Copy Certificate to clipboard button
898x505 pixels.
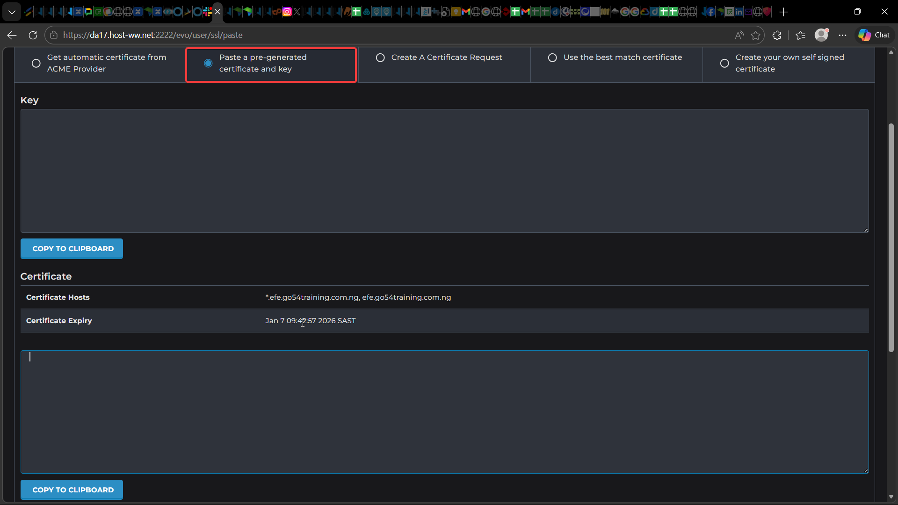click(x=72, y=490)
